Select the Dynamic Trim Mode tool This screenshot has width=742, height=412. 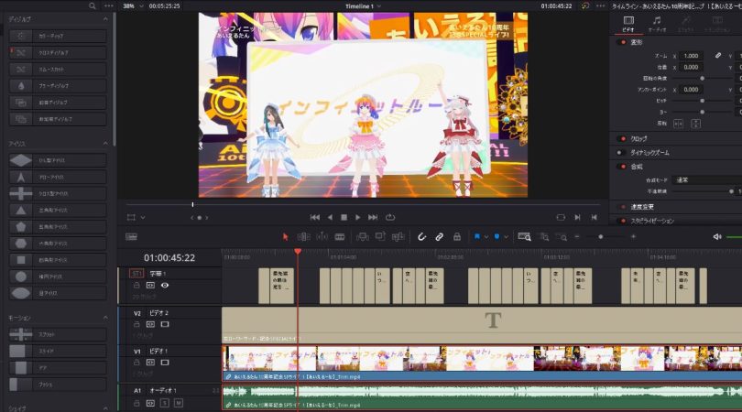click(x=322, y=237)
